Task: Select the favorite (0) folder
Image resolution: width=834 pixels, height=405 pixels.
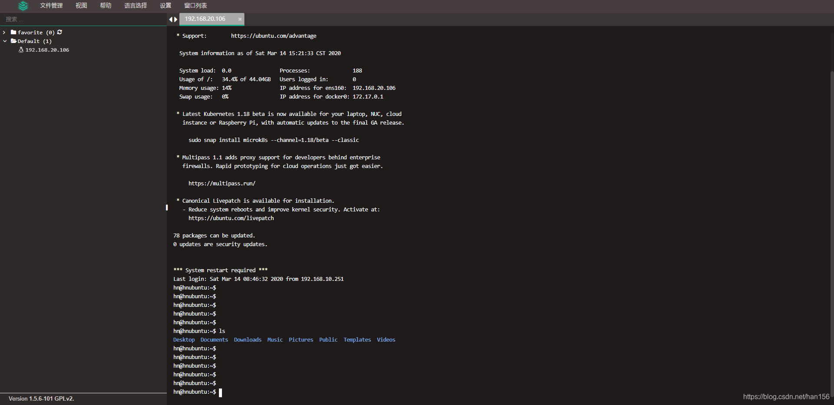Action: pyautogui.click(x=36, y=33)
